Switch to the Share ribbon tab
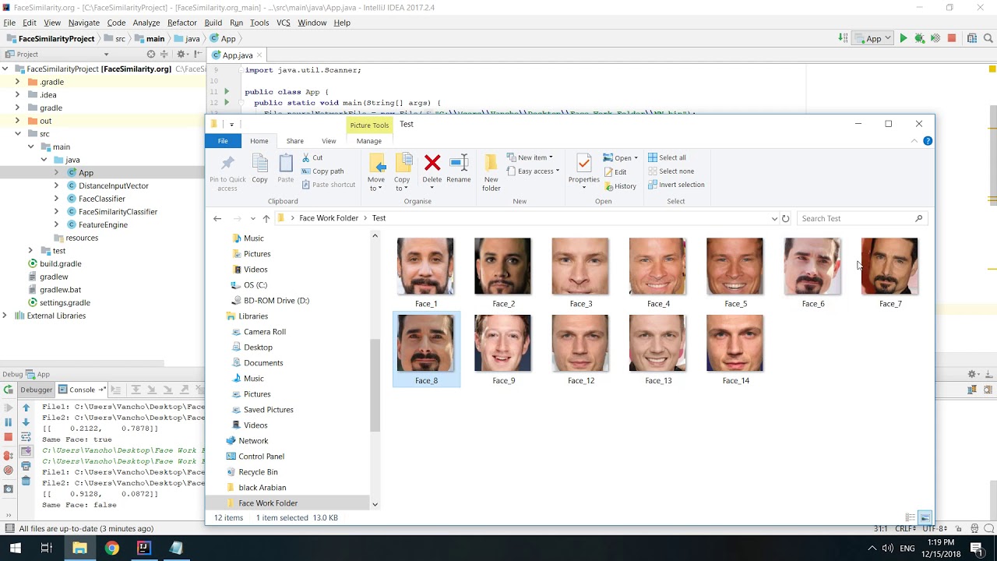The image size is (997, 561). click(x=294, y=141)
